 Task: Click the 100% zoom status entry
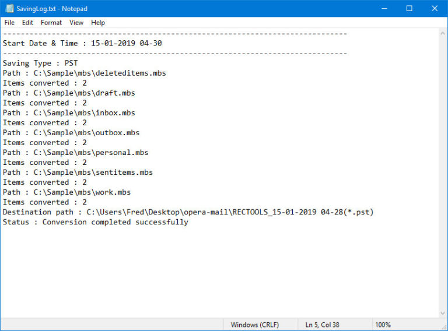[383, 325]
